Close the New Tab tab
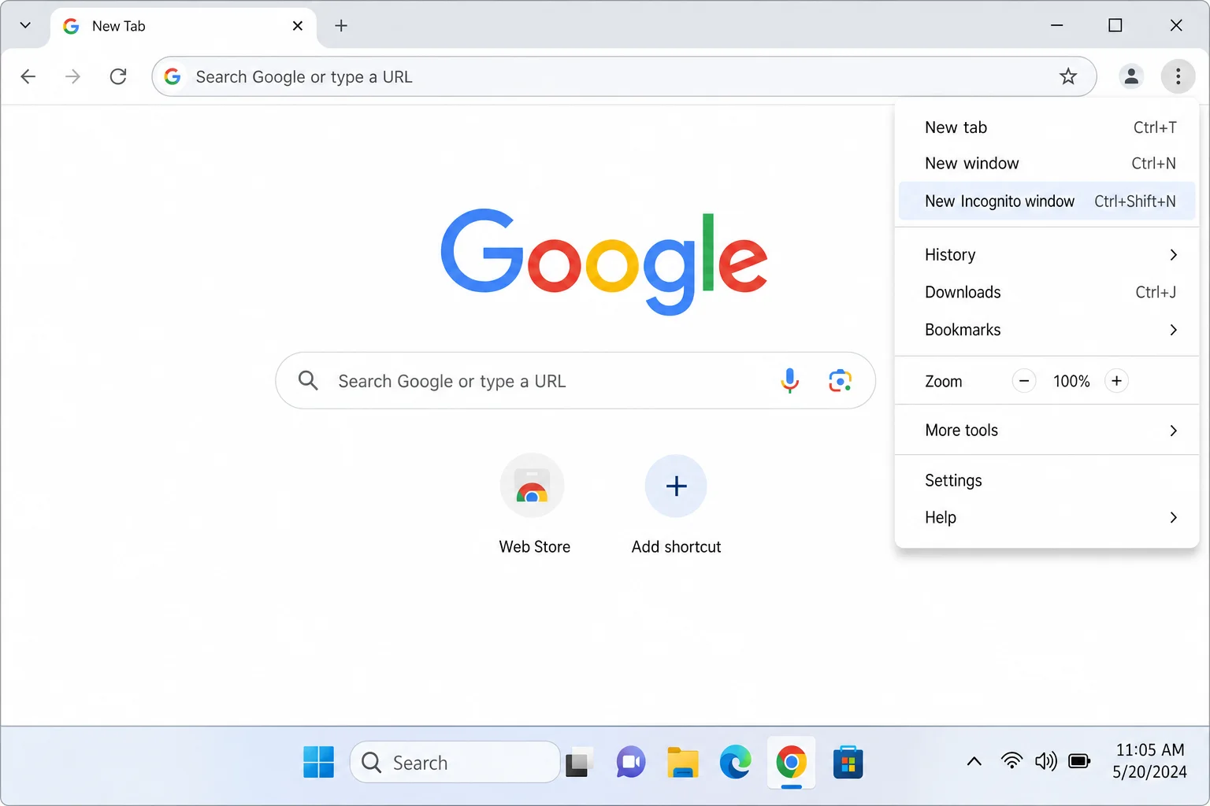Screen dimensions: 1210x806 tap(298, 26)
